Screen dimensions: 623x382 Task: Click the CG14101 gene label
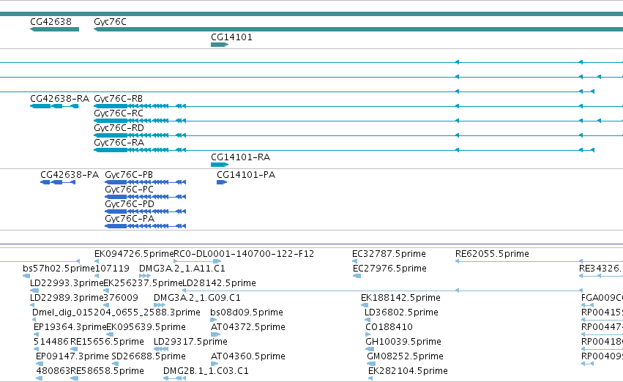tap(231, 37)
